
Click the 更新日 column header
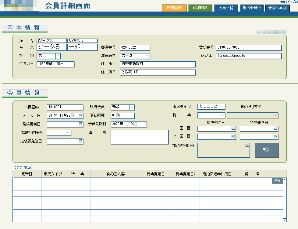tap(27, 174)
